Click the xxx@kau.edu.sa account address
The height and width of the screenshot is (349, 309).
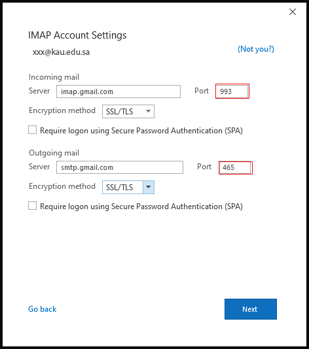61,52
